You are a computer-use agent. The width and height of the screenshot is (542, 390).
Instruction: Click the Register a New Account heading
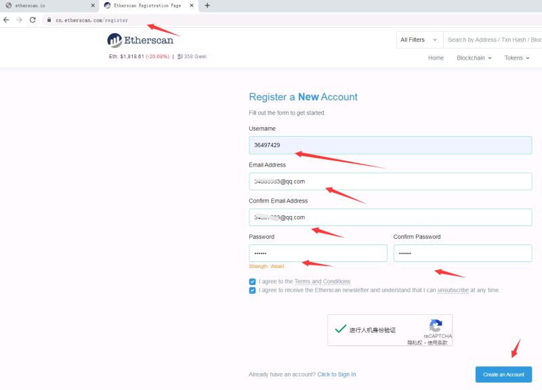(x=303, y=97)
